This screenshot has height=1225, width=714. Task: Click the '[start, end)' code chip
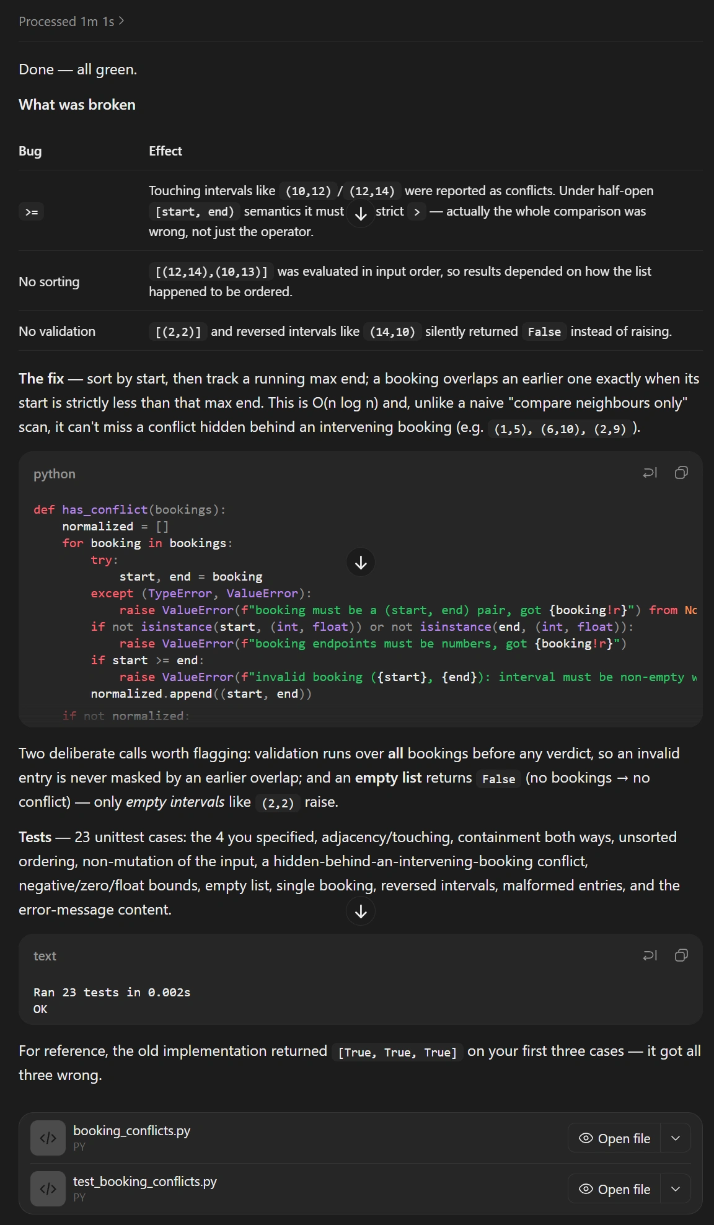[x=195, y=212]
